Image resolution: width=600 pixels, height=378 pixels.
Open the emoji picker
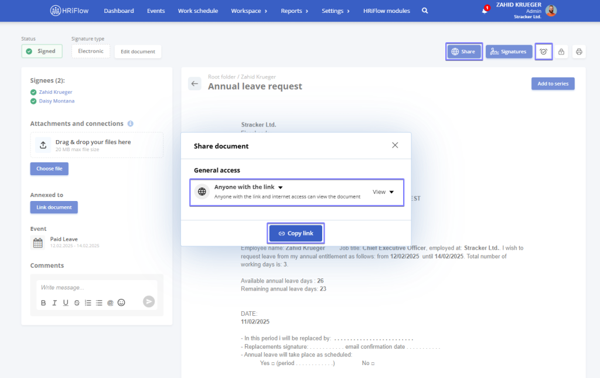coord(121,302)
